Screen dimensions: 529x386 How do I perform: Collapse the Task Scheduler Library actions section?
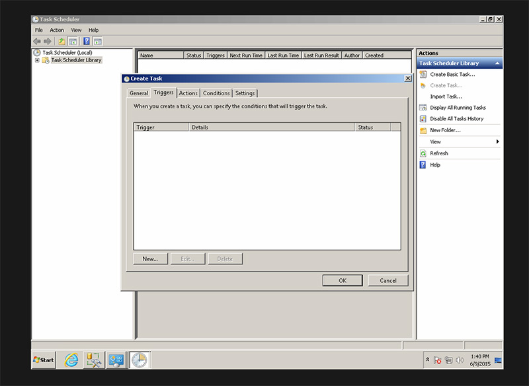[497, 63]
